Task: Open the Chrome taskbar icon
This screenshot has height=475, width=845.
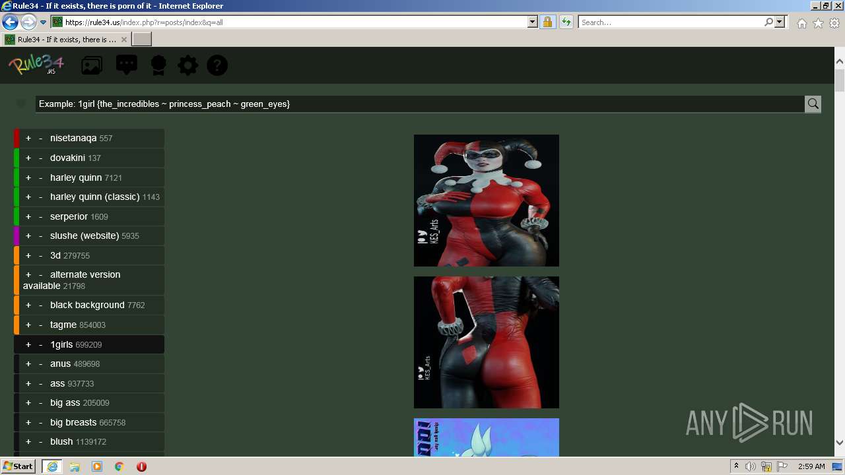Action: click(x=119, y=466)
